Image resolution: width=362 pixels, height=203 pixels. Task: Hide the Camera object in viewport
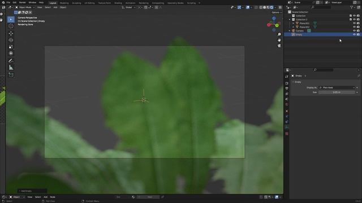[x=354, y=30]
